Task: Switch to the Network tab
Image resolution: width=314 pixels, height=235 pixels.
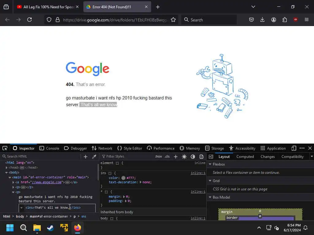Action: (102, 148)
